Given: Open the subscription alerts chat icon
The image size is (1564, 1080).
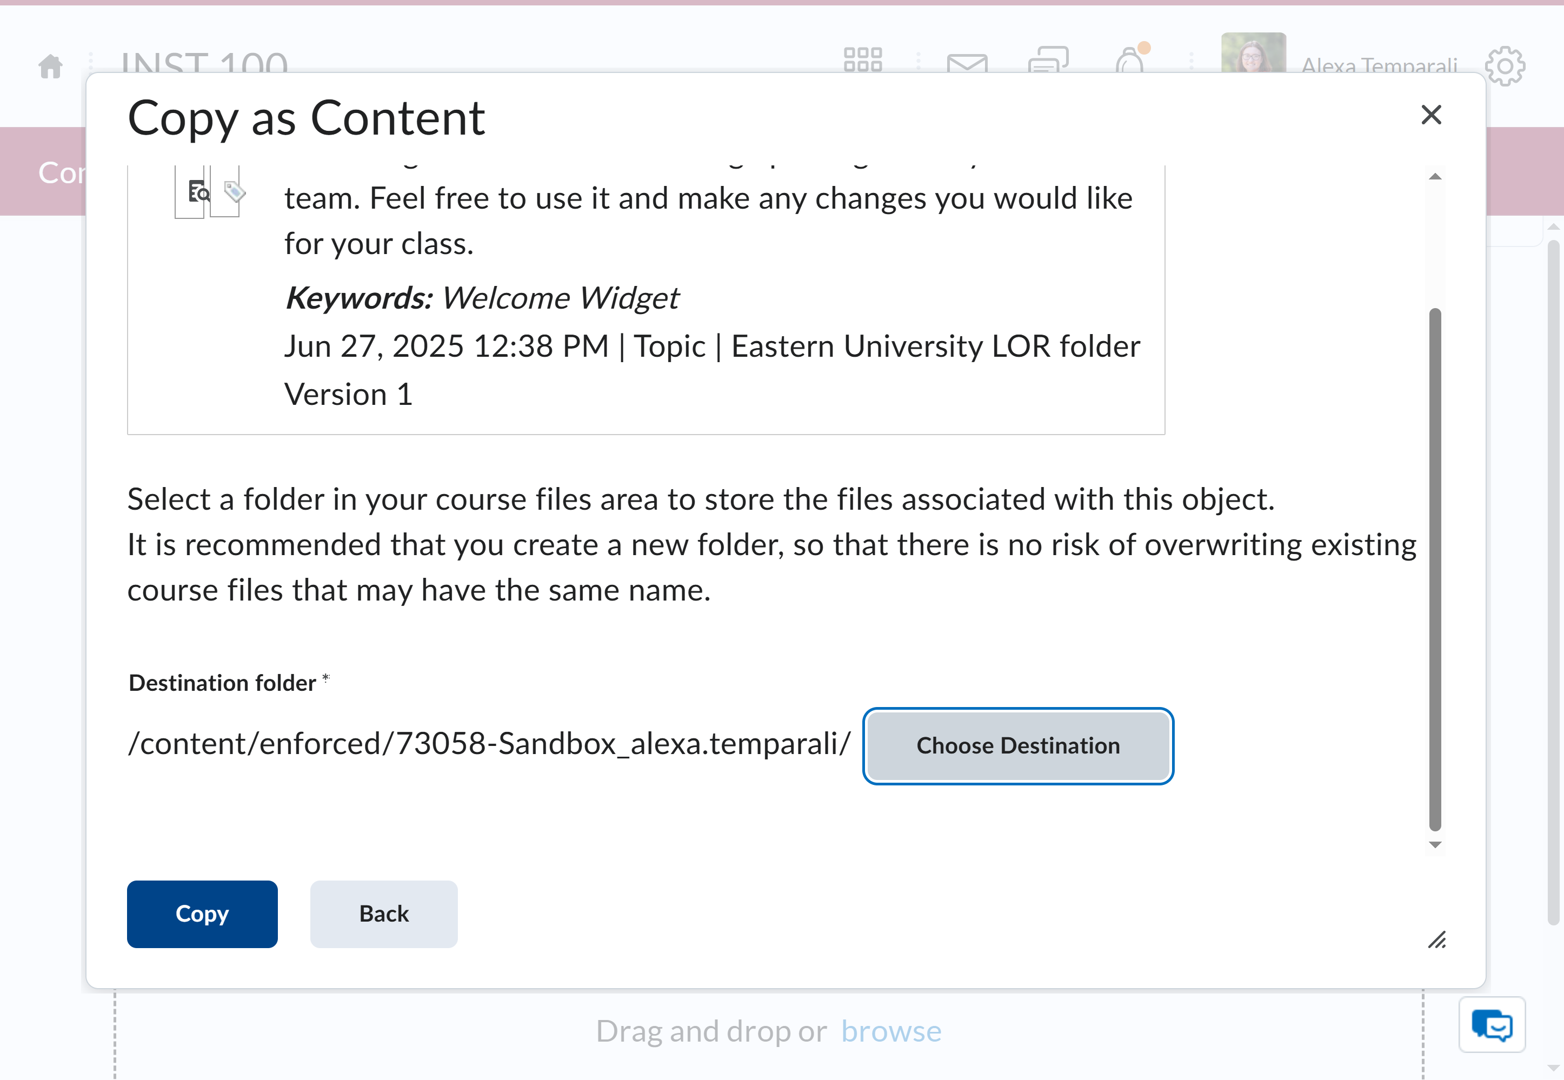Looking at the screenshot, I should click(x=1048, y=59).
